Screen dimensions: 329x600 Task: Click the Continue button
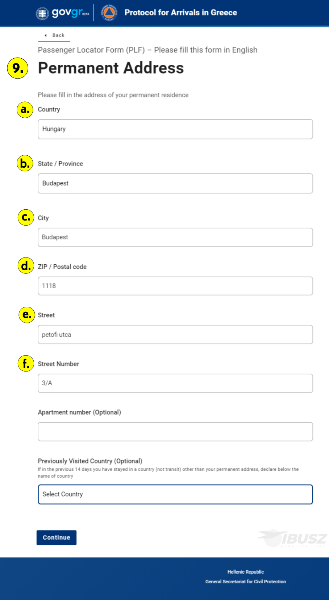click(x=57, y=538)
